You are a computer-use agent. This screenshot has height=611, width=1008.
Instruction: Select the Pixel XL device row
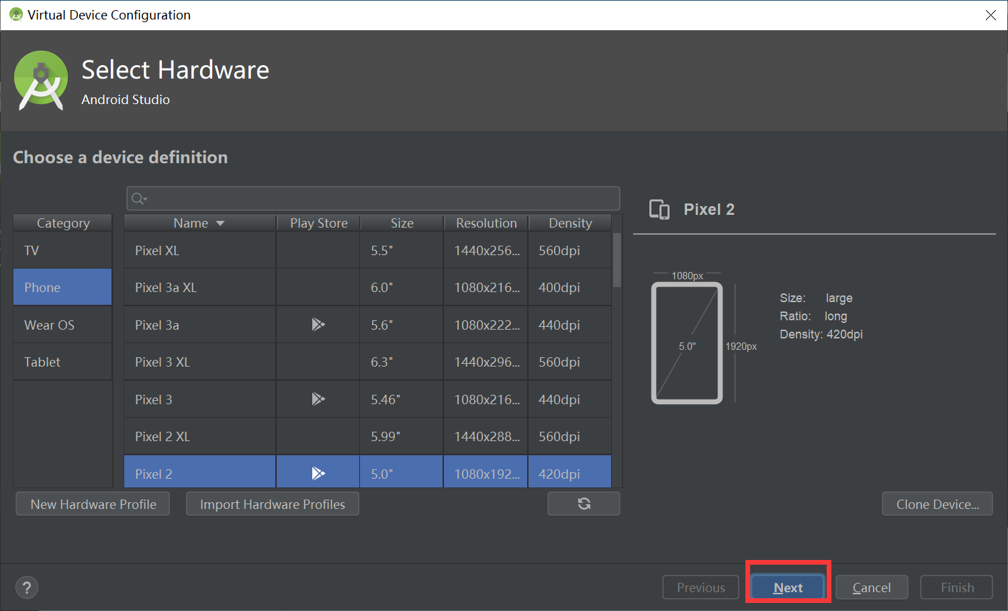click(367, 250)
